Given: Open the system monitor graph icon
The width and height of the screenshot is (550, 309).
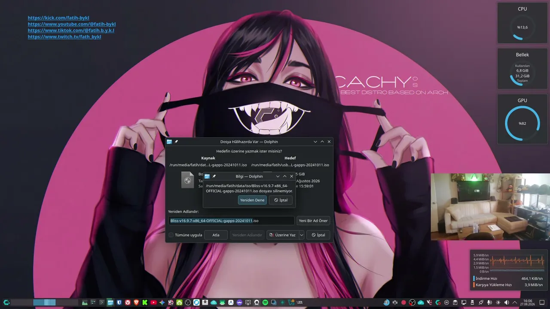Looking at the screenshot, I should 85,303.
